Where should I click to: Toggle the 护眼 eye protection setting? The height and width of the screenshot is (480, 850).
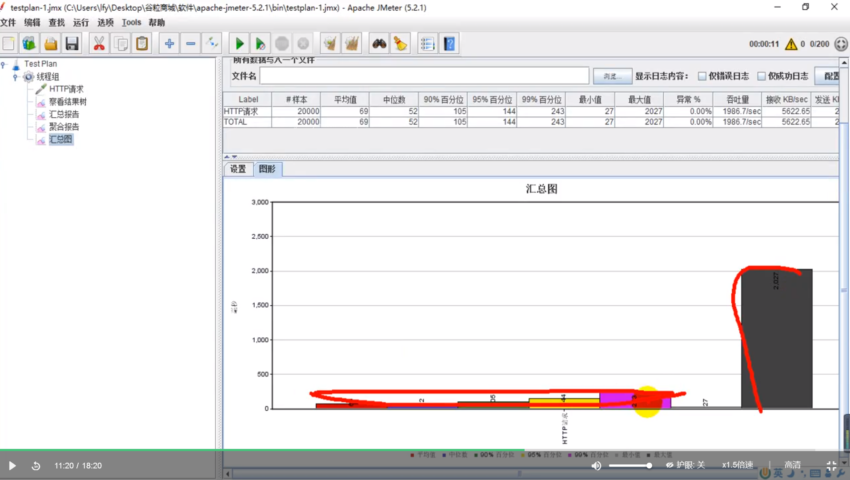[x=685, y=465]
